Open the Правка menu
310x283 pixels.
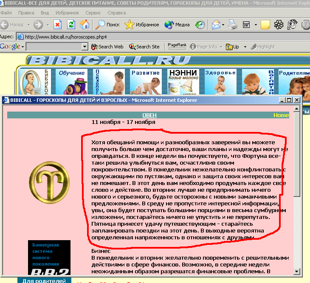(26, 13)
